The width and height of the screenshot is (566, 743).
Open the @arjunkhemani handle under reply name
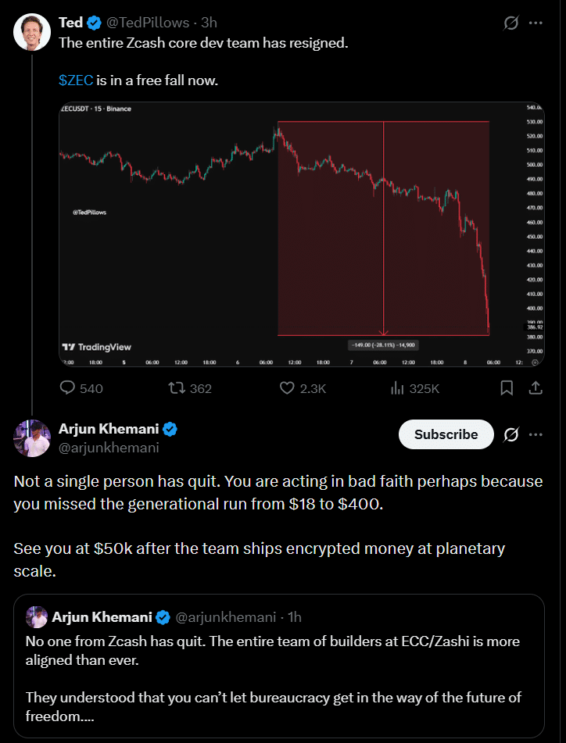point(109,448)
